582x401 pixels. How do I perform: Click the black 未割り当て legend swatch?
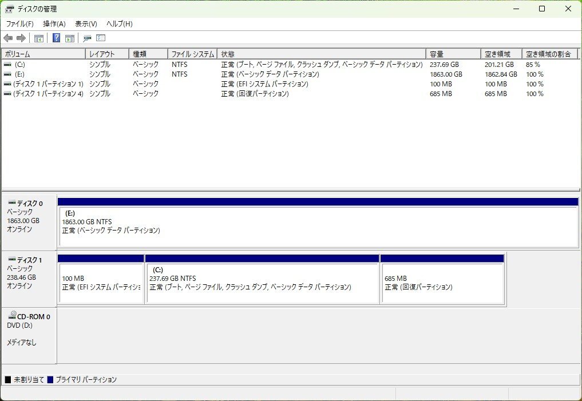point(8,379)
